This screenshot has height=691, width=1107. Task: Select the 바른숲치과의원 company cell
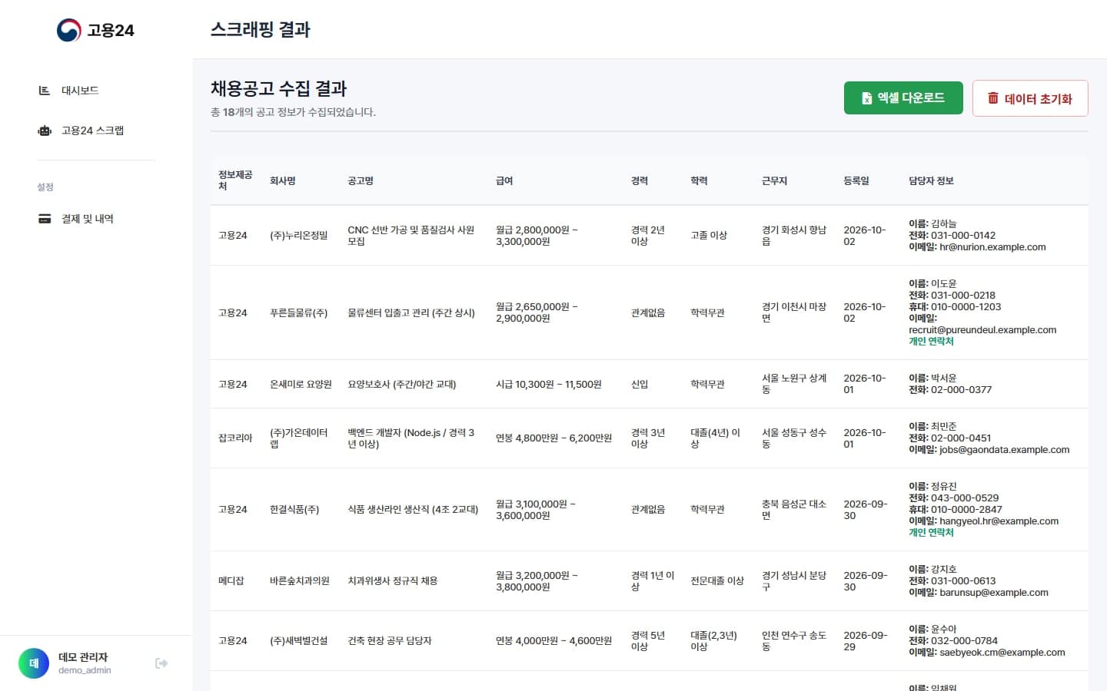coord(300,581)
